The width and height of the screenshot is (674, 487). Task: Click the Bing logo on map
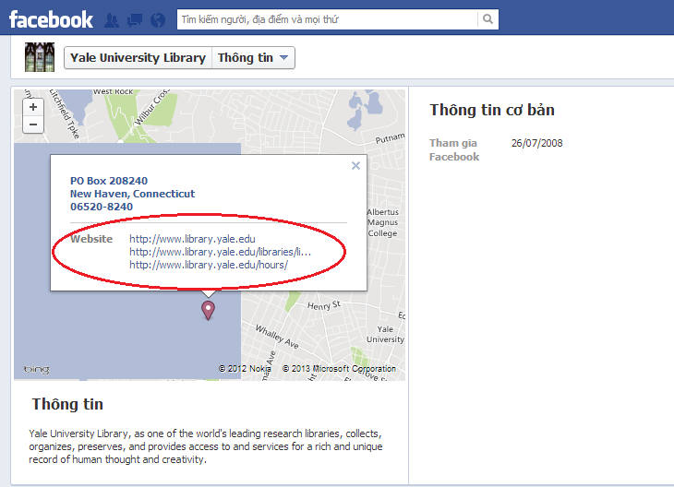click(36, 369)
